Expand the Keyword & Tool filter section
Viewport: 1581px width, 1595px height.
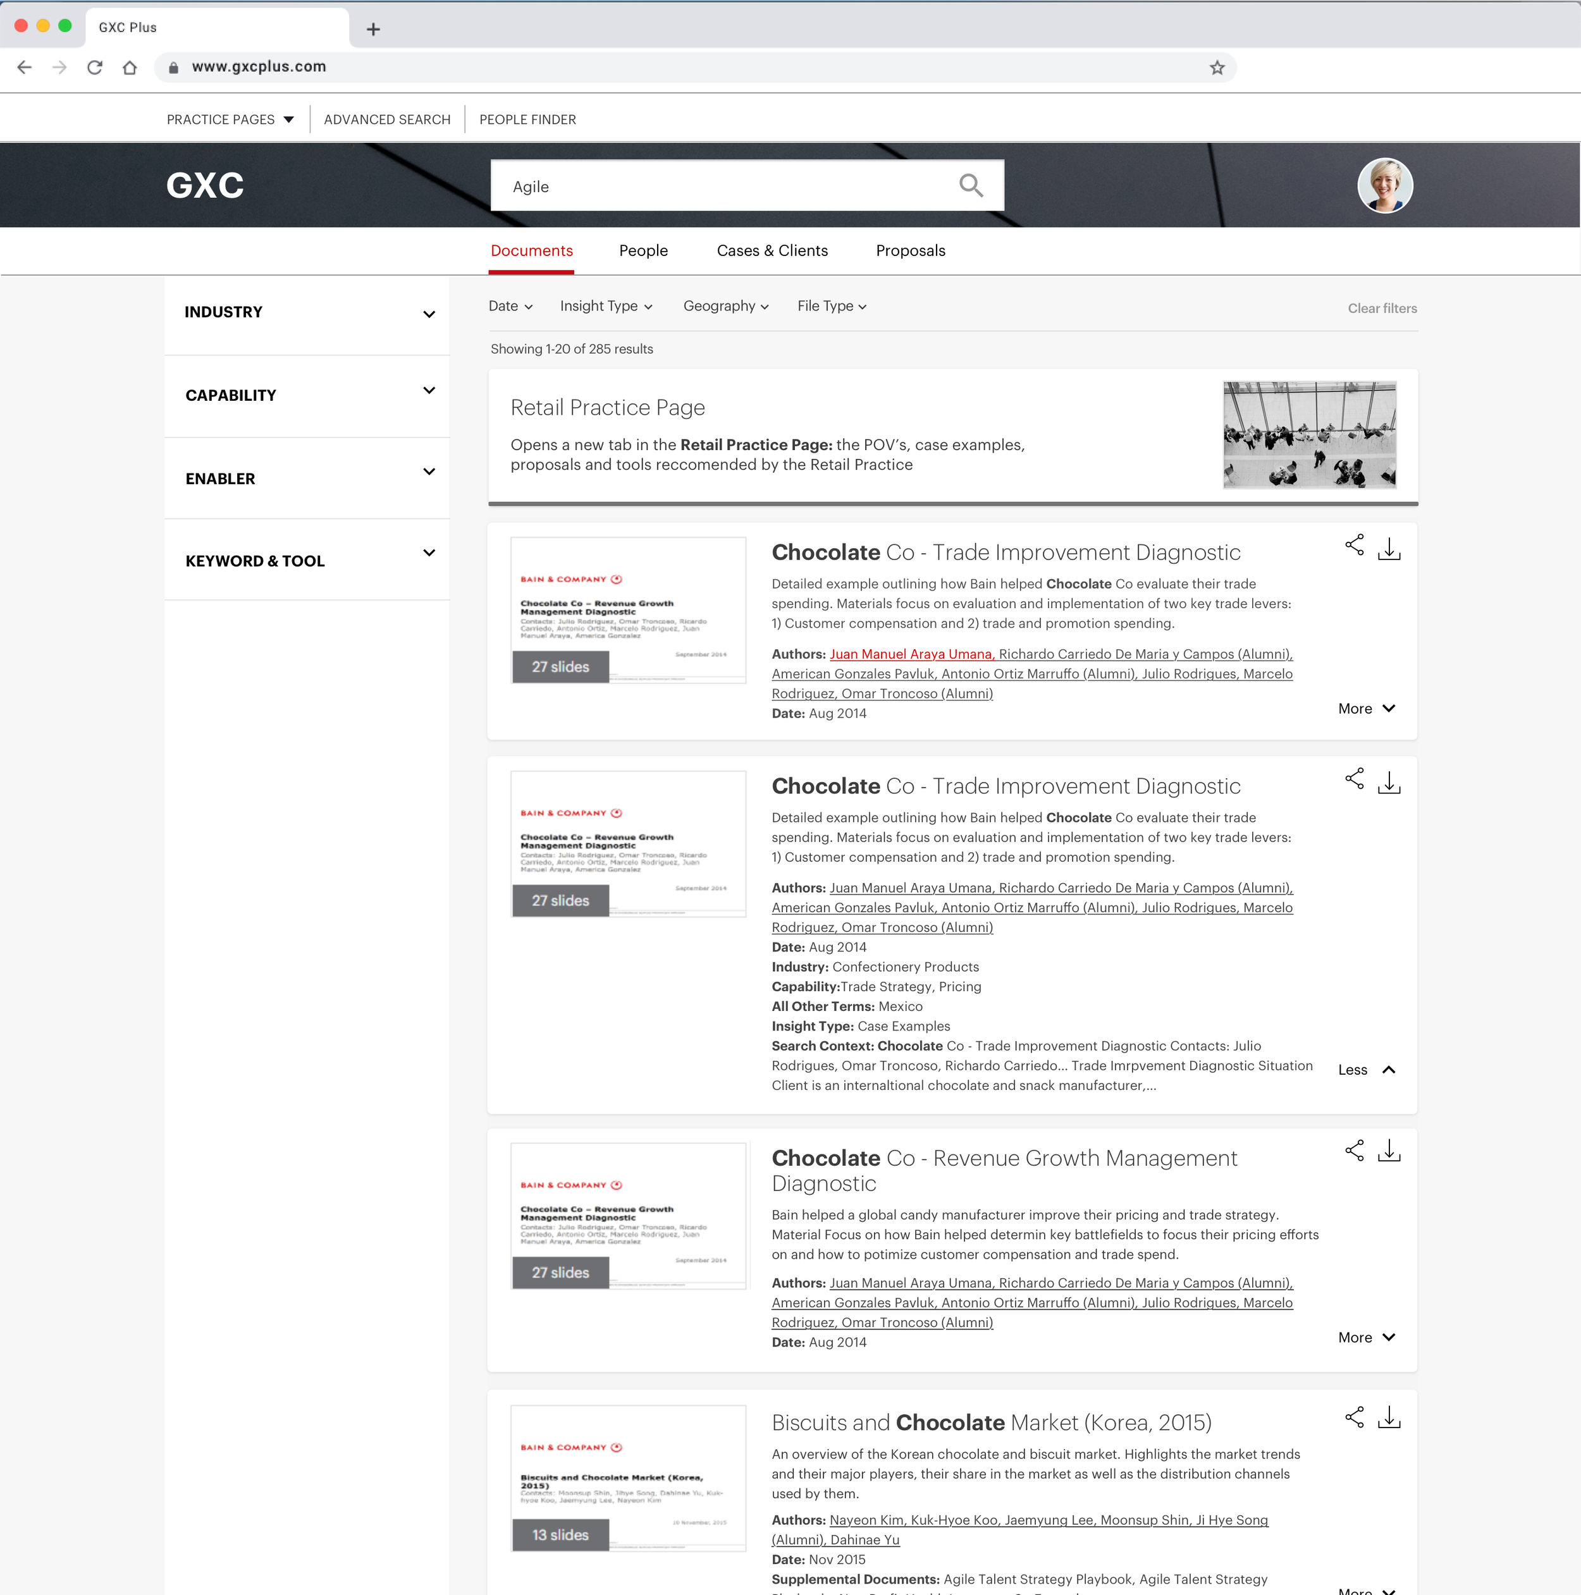307,559
